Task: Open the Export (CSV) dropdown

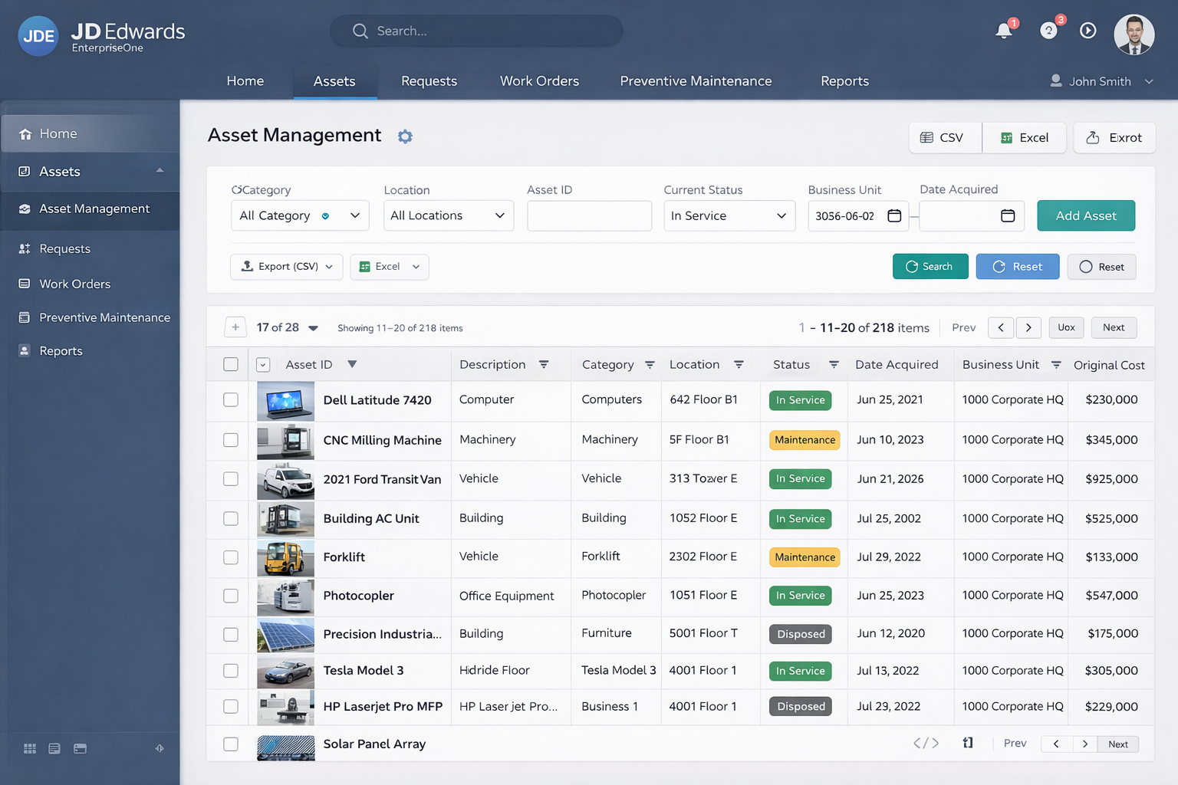Action: [287, 267]
